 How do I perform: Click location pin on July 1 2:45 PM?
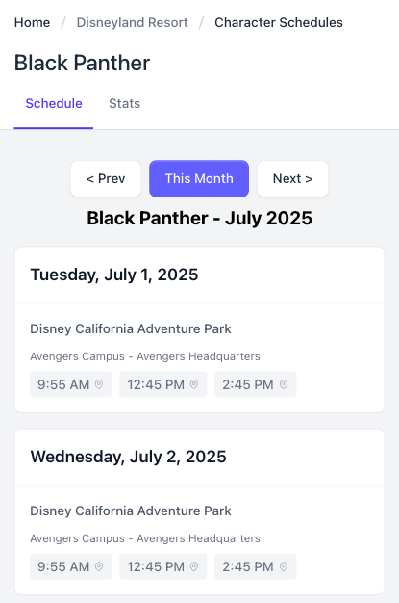pyautogui.click(x=284, y=384)
